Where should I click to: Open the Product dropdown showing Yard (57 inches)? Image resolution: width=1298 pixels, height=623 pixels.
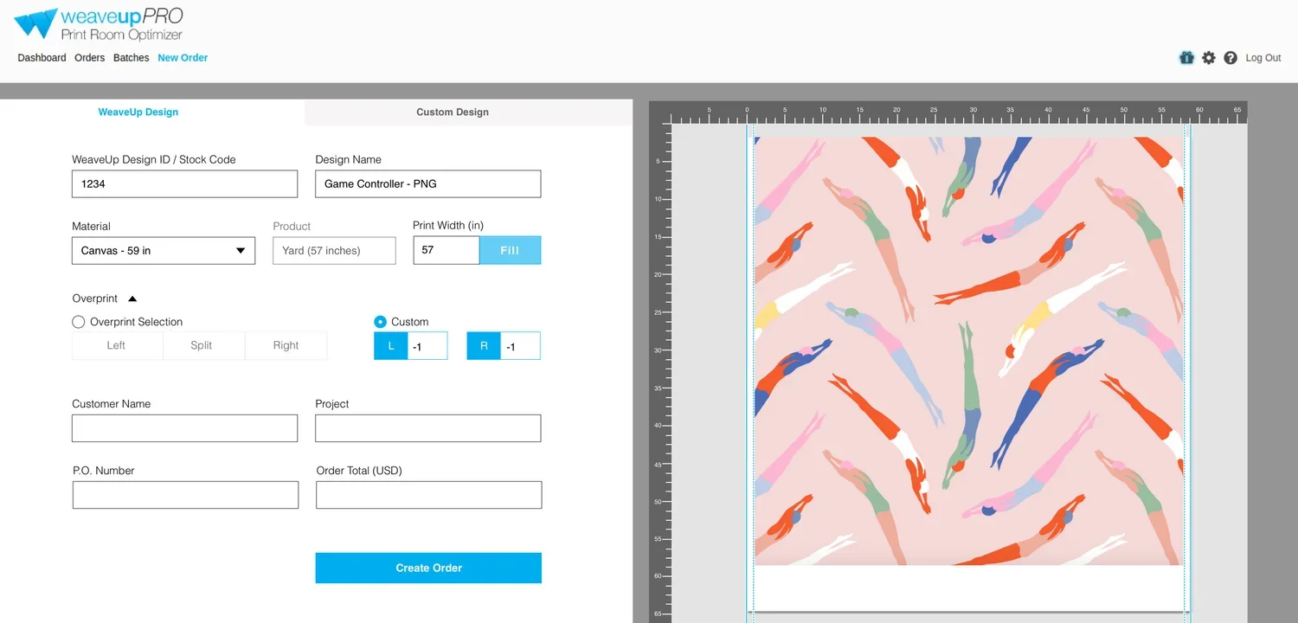[334, 250]
